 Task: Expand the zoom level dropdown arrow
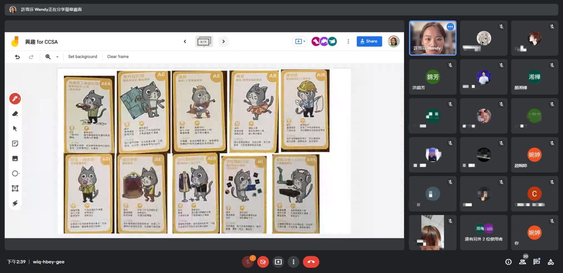[57, 57]
